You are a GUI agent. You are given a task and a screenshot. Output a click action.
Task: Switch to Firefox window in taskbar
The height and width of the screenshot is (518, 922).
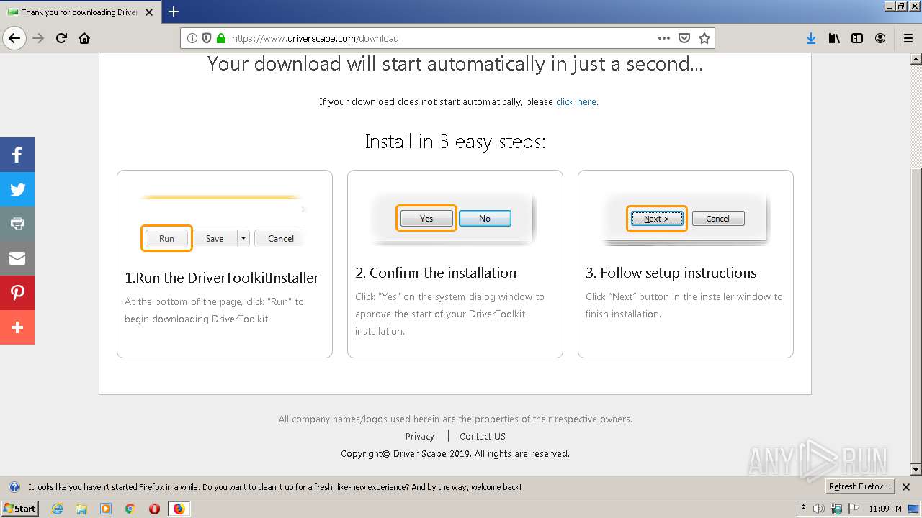point(179,509)
